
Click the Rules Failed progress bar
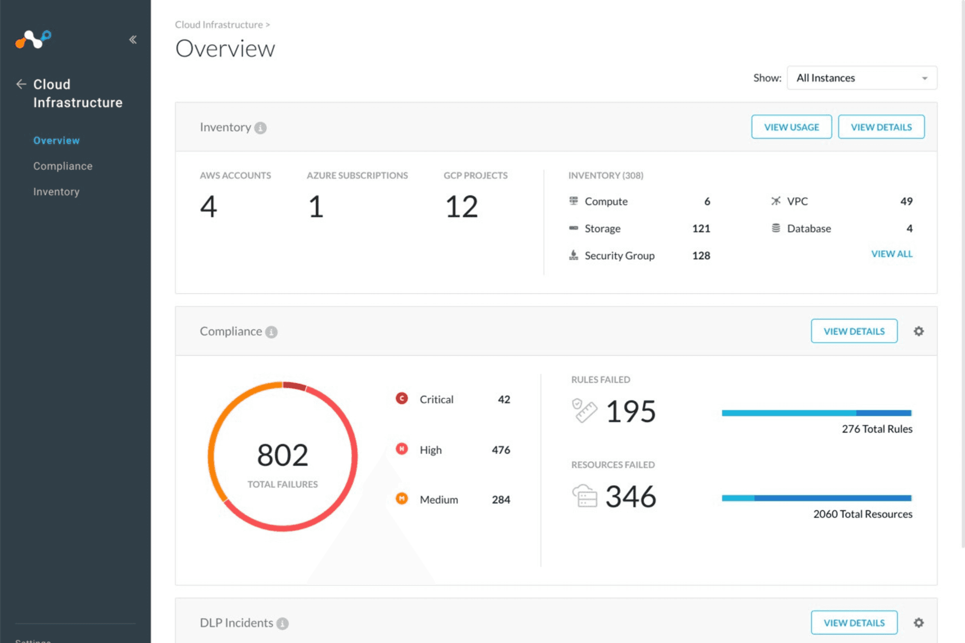pos(816,413)
